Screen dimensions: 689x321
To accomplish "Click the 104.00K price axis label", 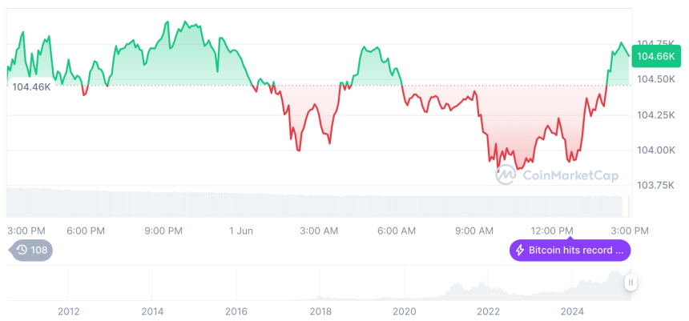I will (x=655, y=150).
